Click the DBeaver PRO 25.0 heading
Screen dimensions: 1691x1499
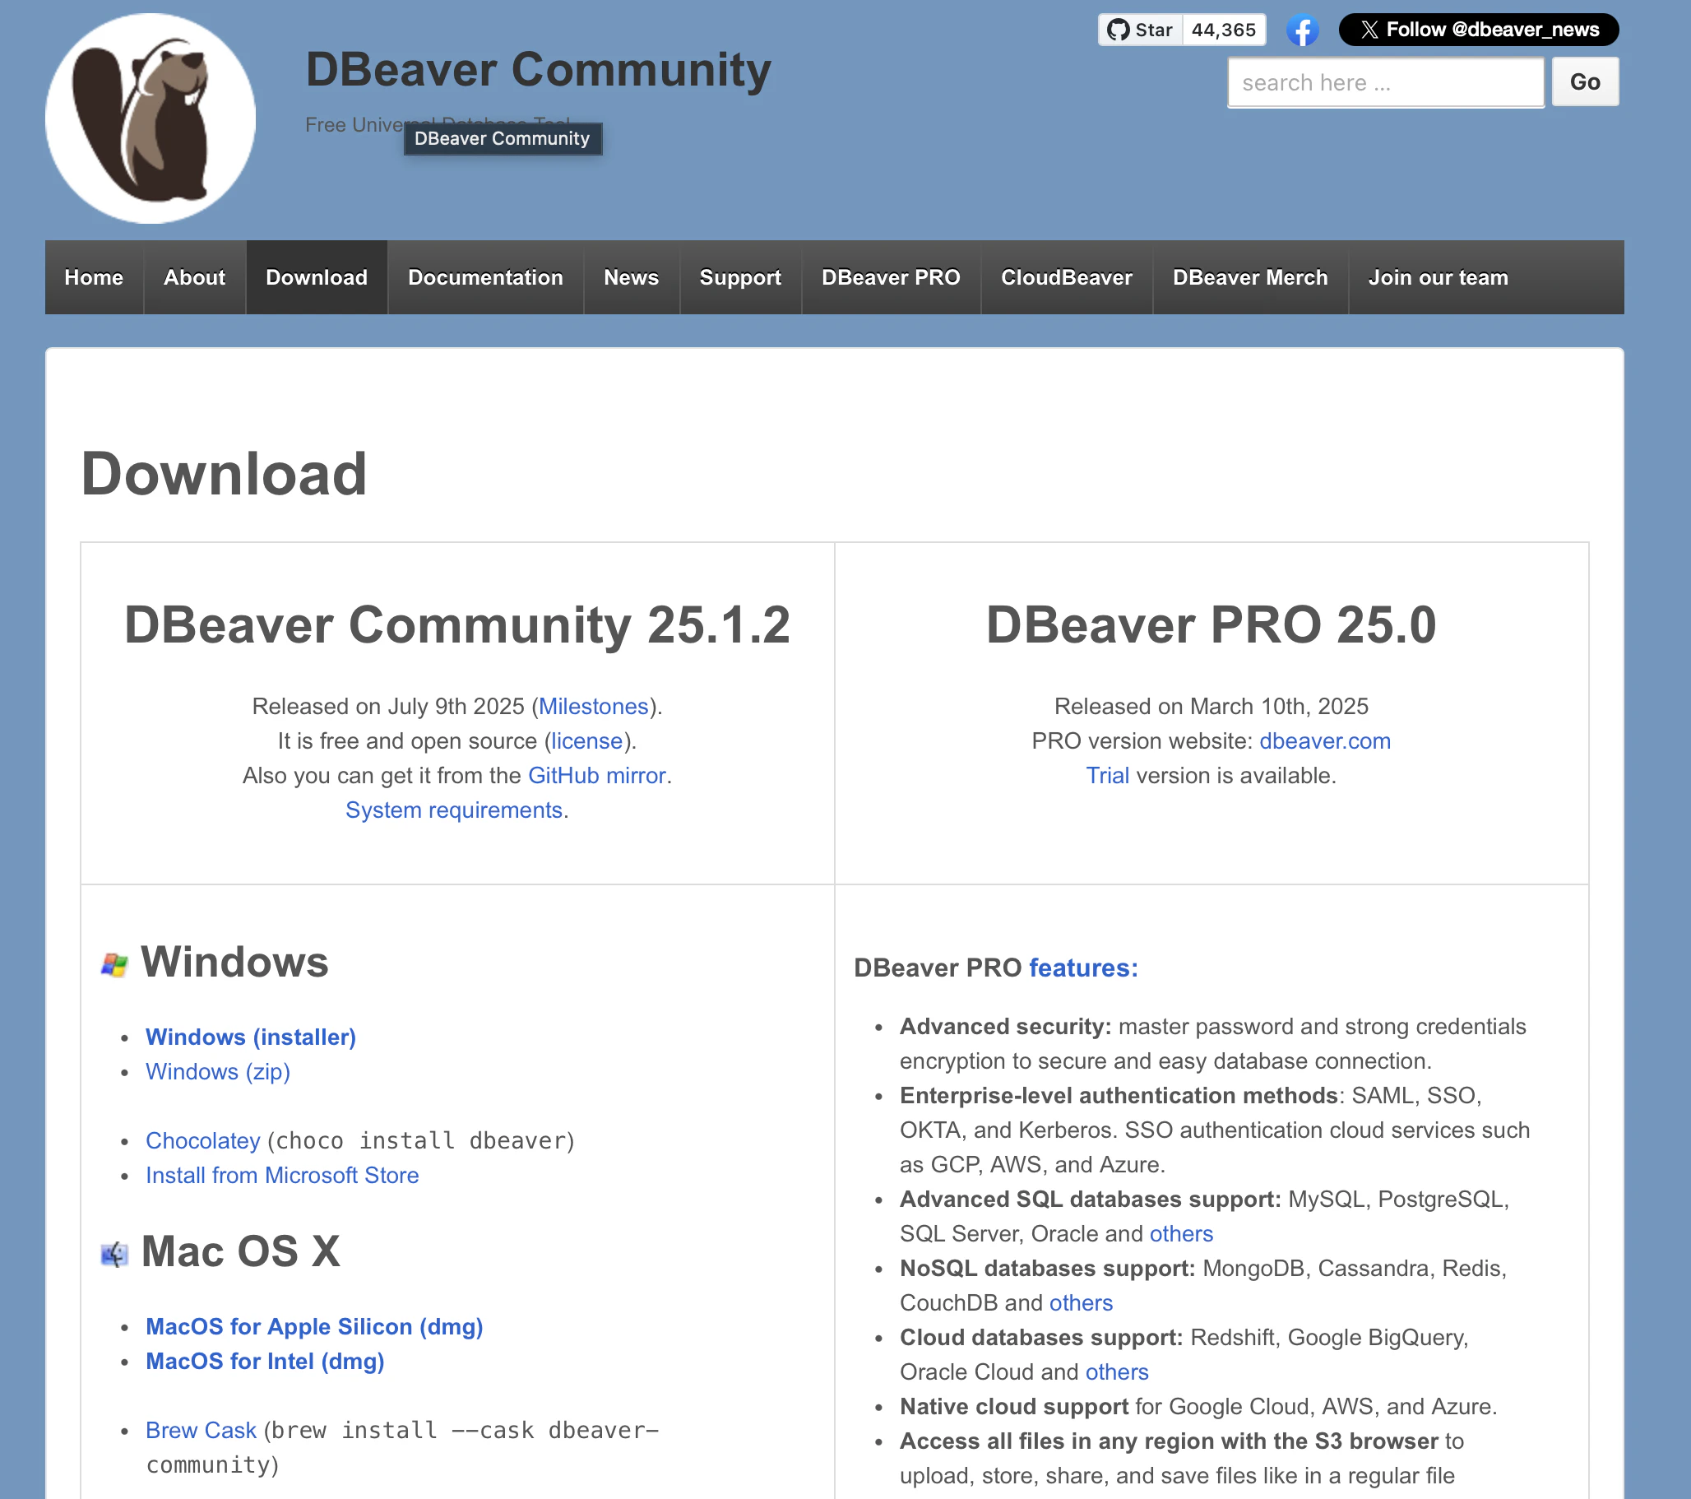coord(1211,625)
